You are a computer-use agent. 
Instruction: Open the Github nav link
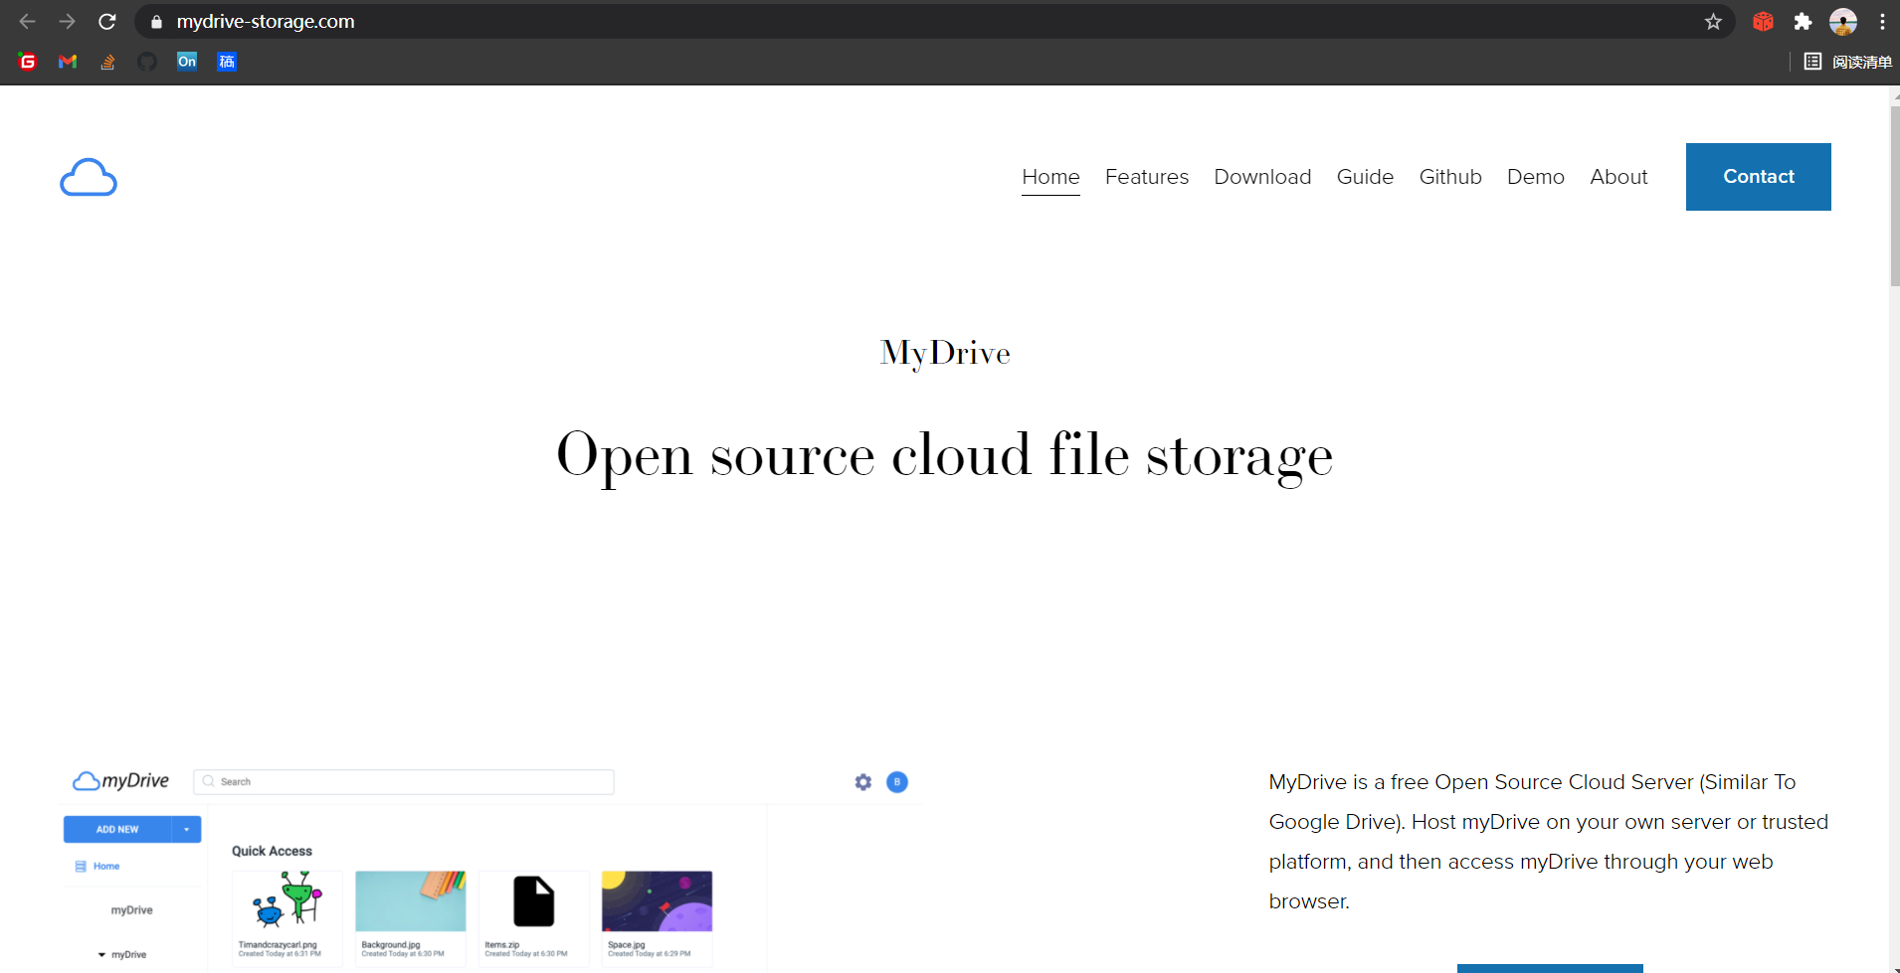1450,177
